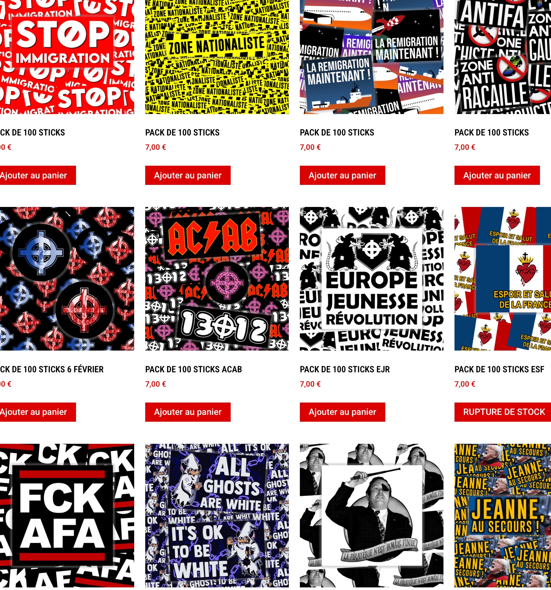The width and height of the screenshot is (551, 590).
Task: Open the ESF tricolor flag sticker image
Action: point(503,279)
